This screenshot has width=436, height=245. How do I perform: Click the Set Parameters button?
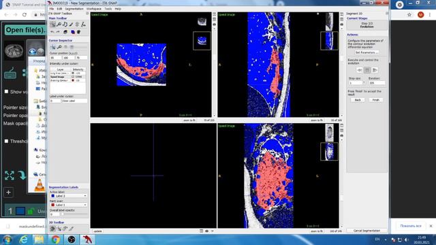[367, 52]
